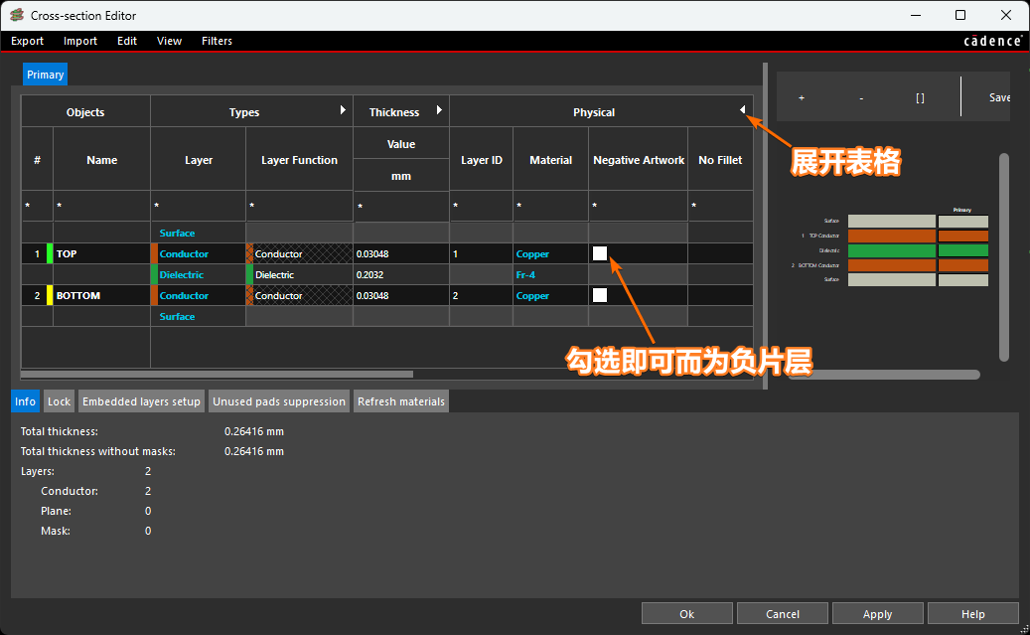Enable Negative Artwork for TOP layer
1030x635 pixels.
coord(600,253)
